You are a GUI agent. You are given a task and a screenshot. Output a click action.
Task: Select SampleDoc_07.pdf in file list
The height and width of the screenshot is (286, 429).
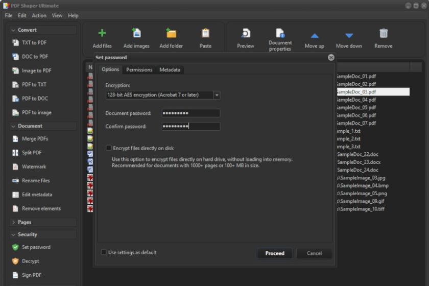pyautogui.click(x=356, y=123)
